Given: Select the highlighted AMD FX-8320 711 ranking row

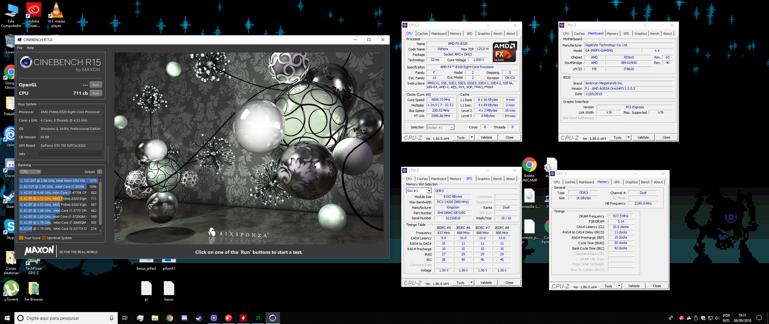Looking at the screenshot, I should tap(58, 199).
